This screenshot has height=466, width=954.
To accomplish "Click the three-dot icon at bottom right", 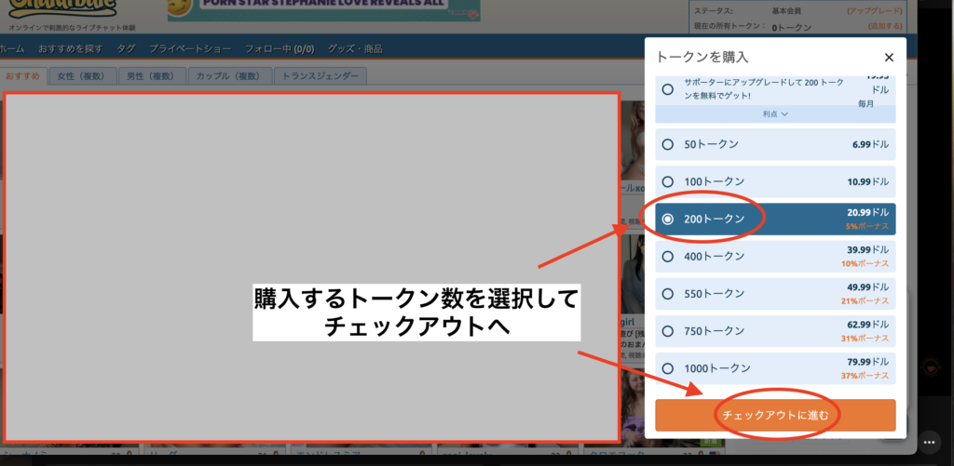I will 928,440.
